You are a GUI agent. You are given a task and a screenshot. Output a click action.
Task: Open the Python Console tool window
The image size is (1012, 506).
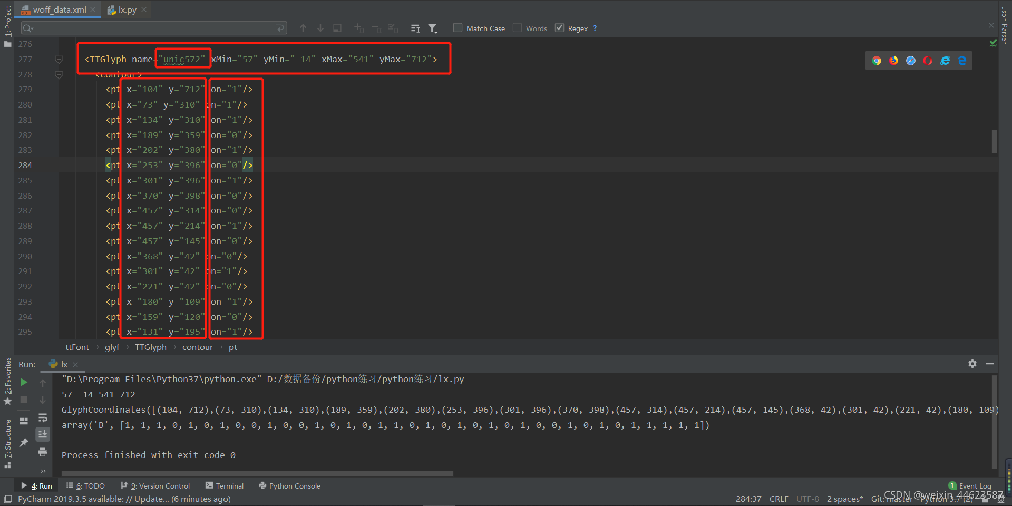tap(290, 486)
